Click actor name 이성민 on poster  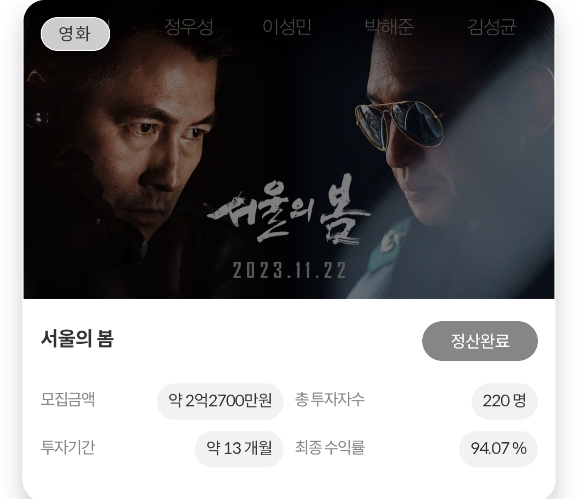[287, 27]
